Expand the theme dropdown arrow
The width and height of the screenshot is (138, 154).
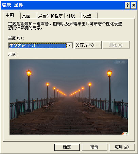click(70, 46)
